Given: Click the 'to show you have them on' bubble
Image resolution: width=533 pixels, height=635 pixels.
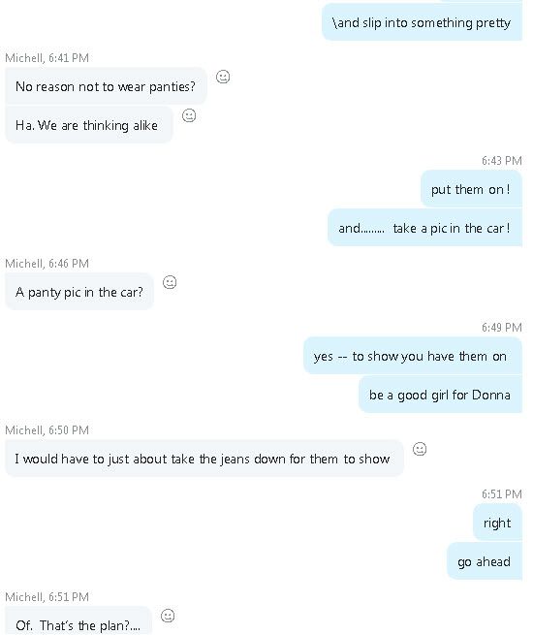Looking at the screenshot, I should click(413, 356).
